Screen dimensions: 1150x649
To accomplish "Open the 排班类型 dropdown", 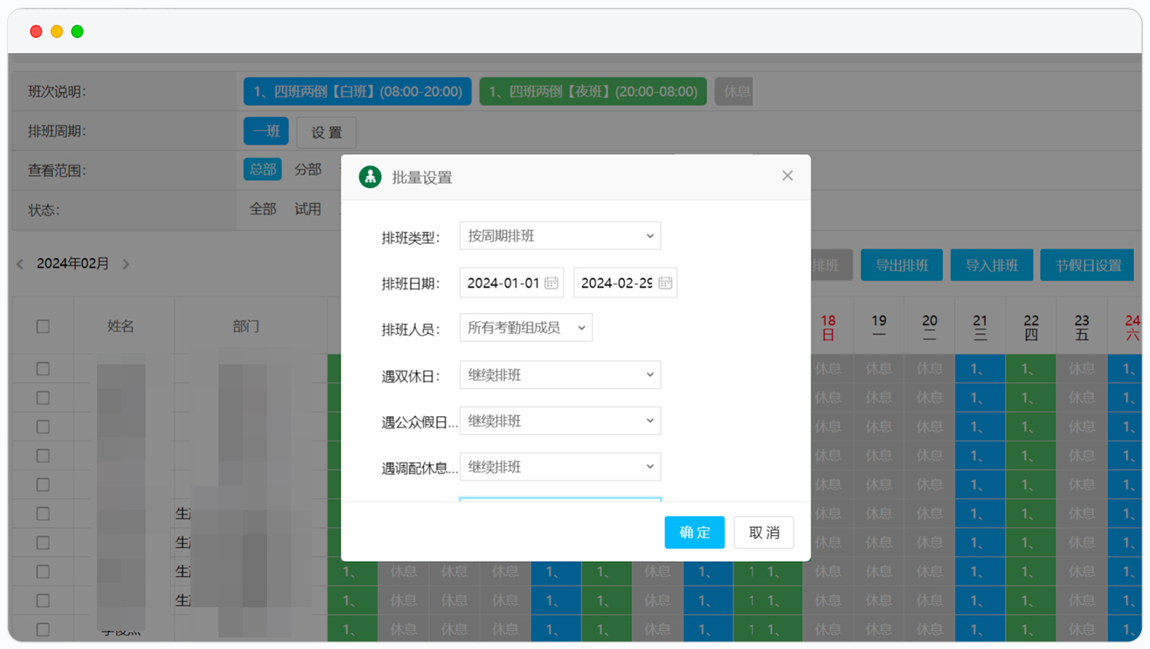I will [x=560, y=236].
